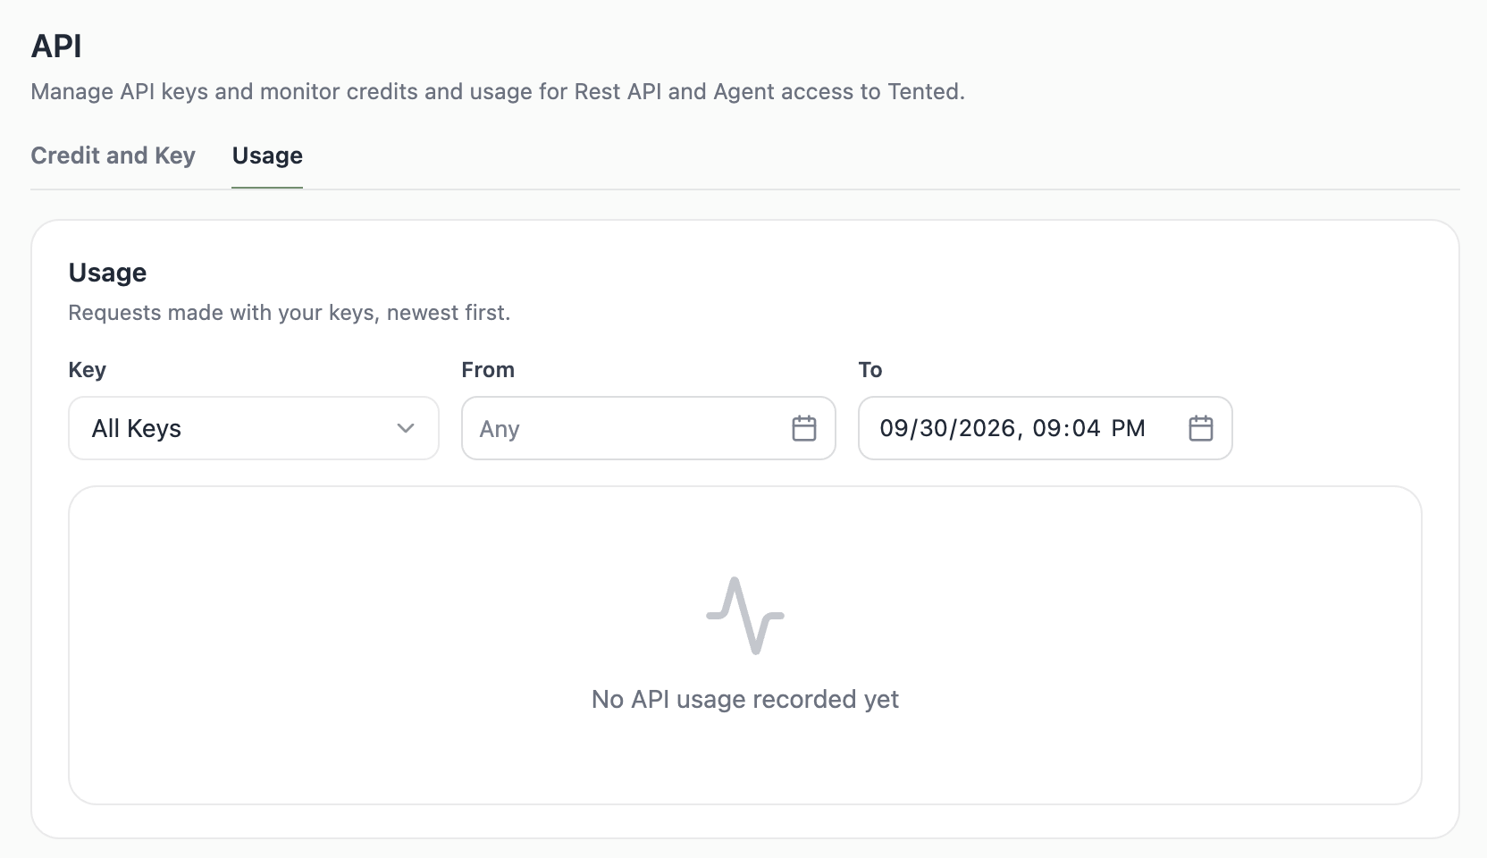This screenshot has width=1487, height=858.
Task: Expand the All Keys dropdown
Action: (x=254, y=428)
